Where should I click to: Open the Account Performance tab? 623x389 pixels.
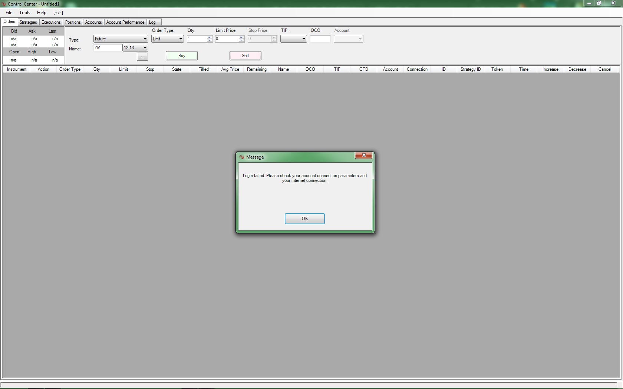click(125, 22)
